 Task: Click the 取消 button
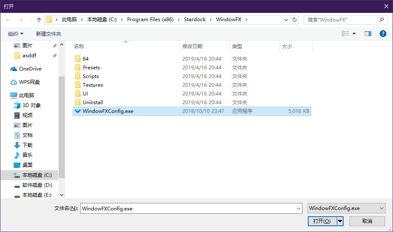367,221
